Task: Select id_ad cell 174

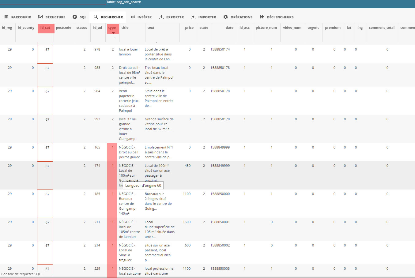Action: (97, 166)
